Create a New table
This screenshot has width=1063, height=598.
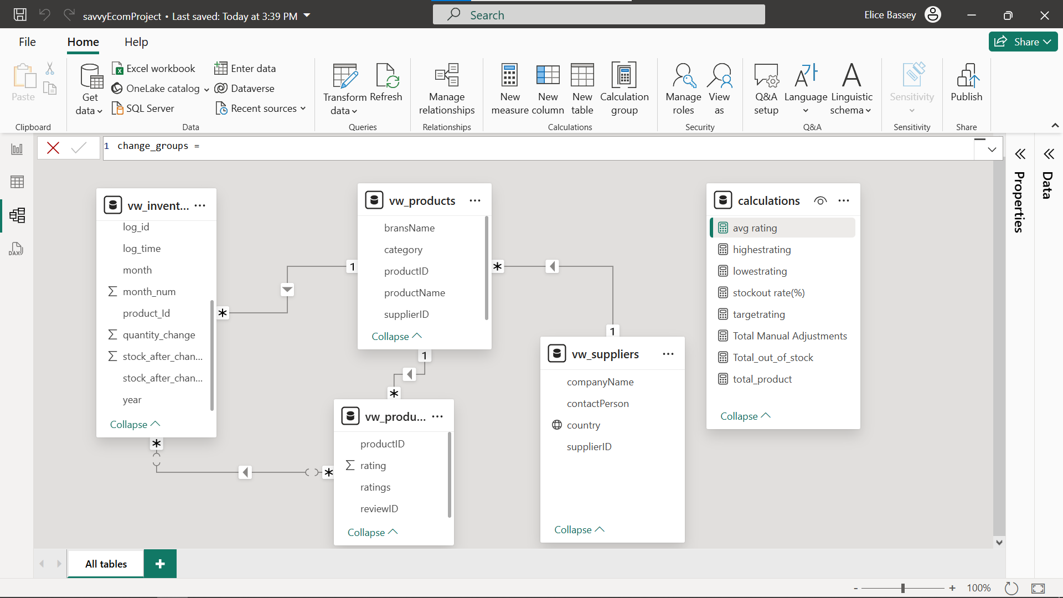click(582, 89)
